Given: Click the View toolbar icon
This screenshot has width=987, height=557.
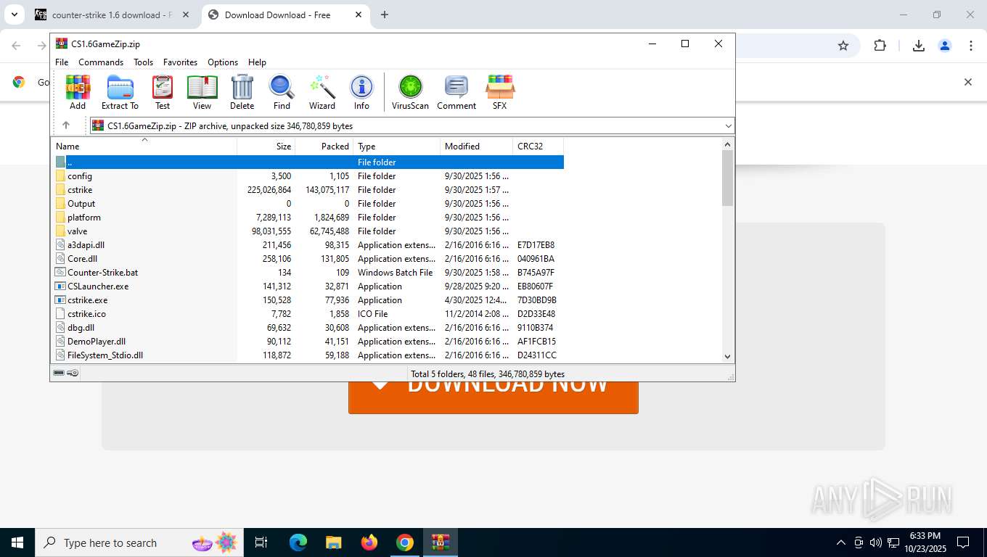Looking at the screenshot, I should (202, 92).
